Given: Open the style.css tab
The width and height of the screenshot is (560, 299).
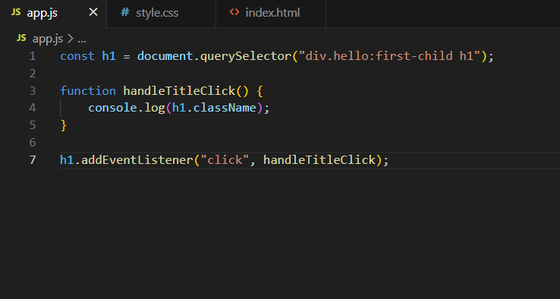Looking at the screenshot, I should 161,13.
